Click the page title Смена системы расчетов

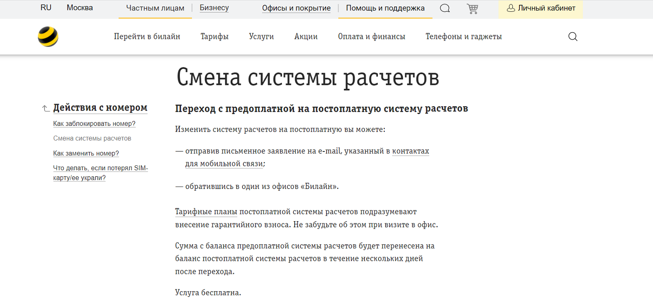click(308, 77)
